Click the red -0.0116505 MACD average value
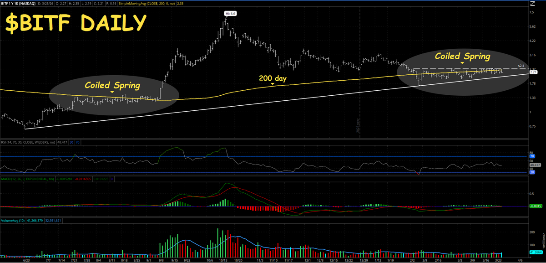546x263 pixels. (83, 179)
